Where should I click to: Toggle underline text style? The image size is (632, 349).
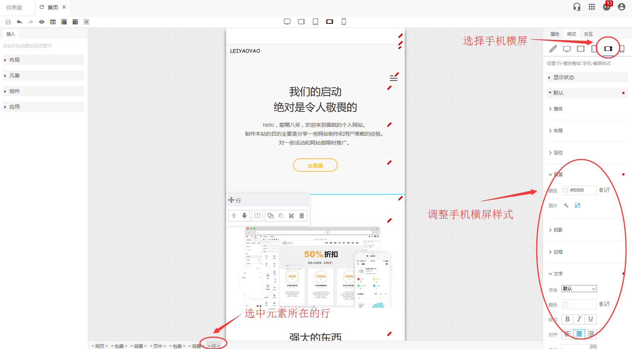coord(591,319)
